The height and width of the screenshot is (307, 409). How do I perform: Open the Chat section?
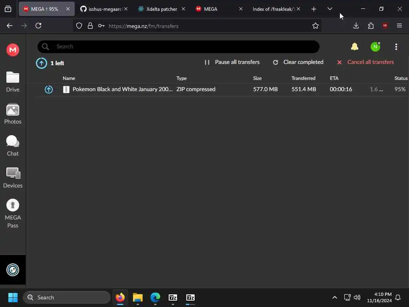12,146
